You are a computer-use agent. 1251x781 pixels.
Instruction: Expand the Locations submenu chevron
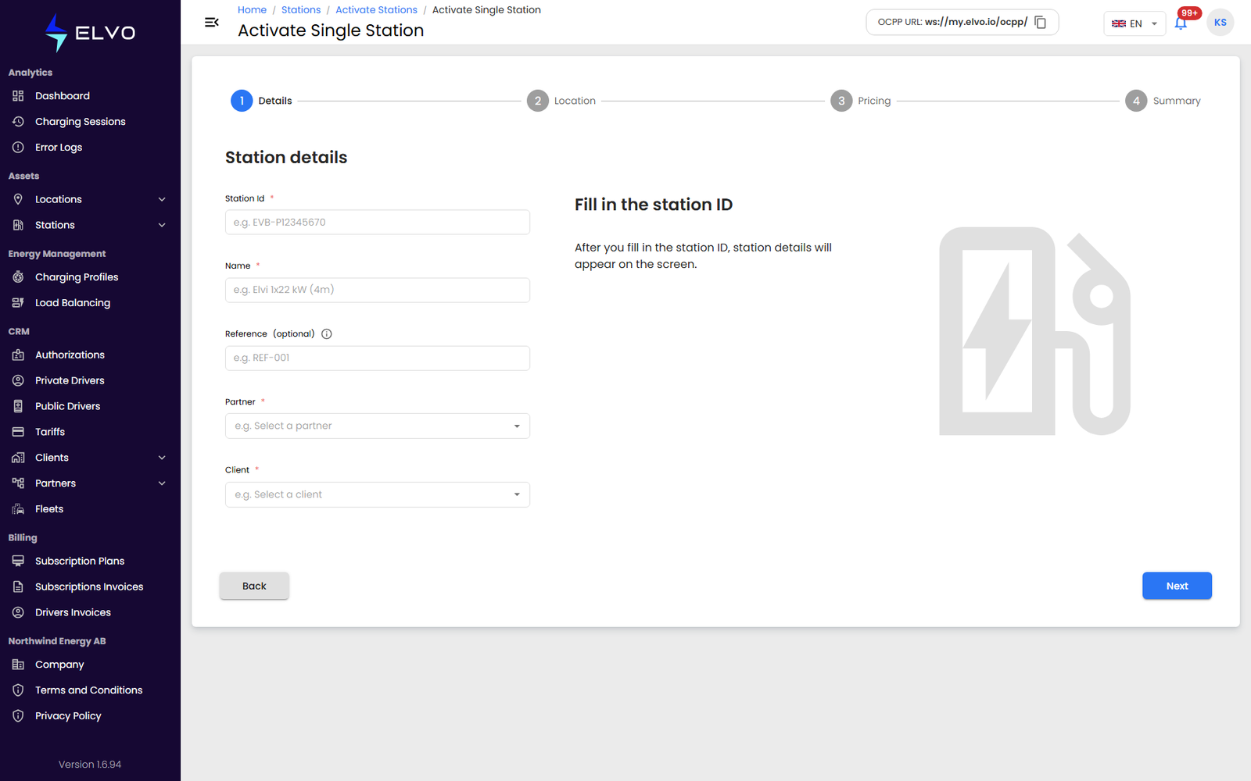coord(162,199)
